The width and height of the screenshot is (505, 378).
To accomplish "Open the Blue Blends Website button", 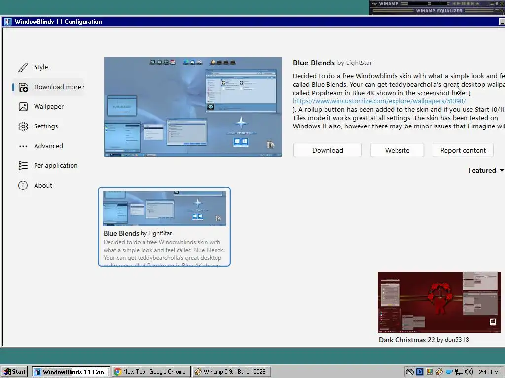I will pos(397,150).
